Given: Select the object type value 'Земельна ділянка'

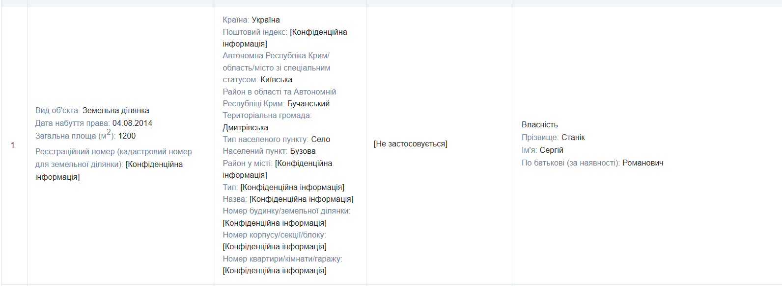Looking at the screenshot, I should pos(116,111).
